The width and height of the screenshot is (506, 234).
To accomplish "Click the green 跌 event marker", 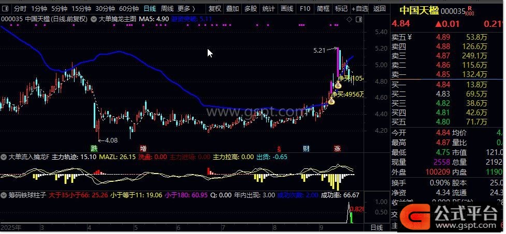I will click(x=94, y=148).
